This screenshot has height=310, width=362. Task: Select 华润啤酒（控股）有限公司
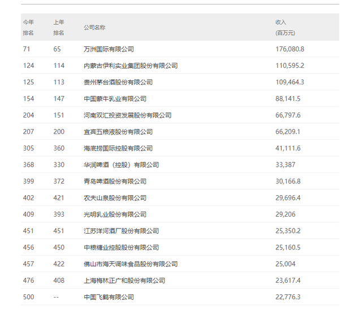(121, 165)
